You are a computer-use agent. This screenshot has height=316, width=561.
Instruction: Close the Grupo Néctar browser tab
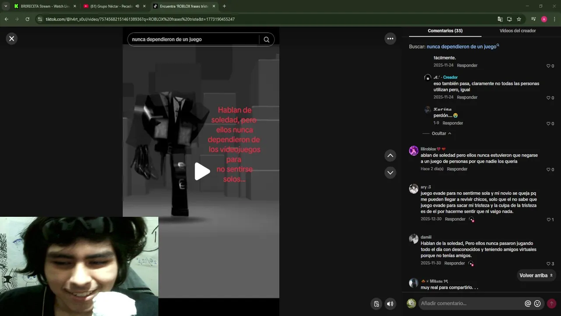click(144, 6)
